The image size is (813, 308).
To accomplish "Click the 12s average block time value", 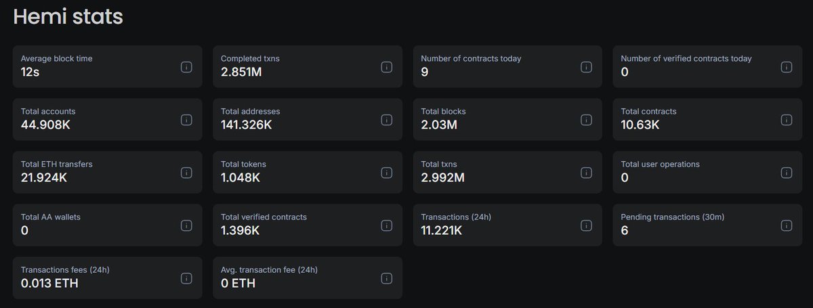I will (30, 72).
